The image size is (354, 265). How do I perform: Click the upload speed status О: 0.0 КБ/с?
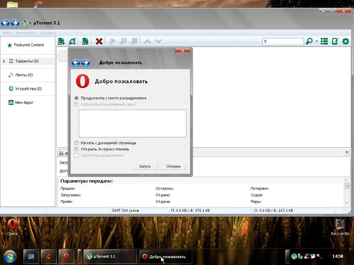point(274,211)
